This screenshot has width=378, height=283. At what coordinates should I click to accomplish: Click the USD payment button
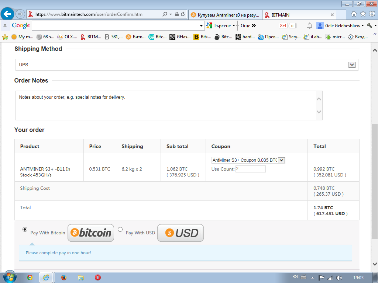[180, 233]
